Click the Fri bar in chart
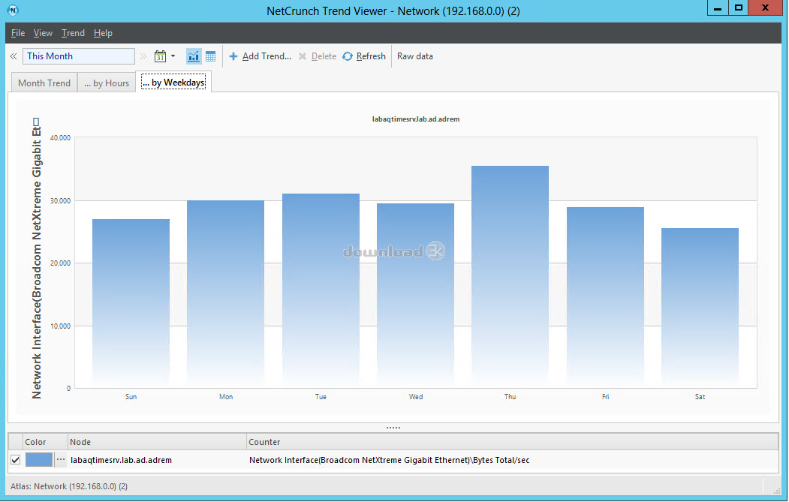The height and width of the screenshot is (502, 789). 605,297
